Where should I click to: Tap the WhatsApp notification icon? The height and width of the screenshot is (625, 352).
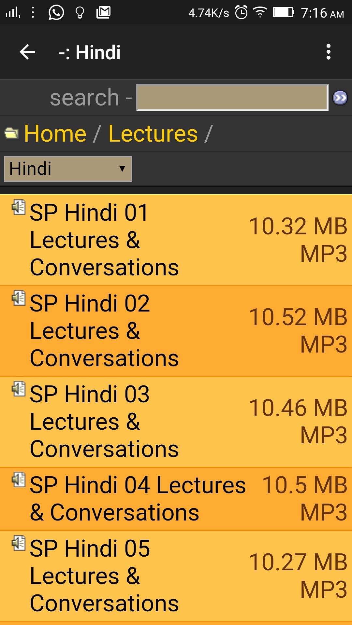(56, 13)
